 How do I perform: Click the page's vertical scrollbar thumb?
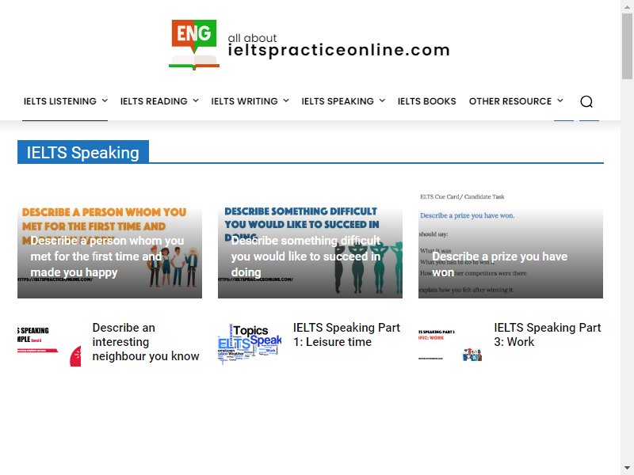[x=627, y=46]
